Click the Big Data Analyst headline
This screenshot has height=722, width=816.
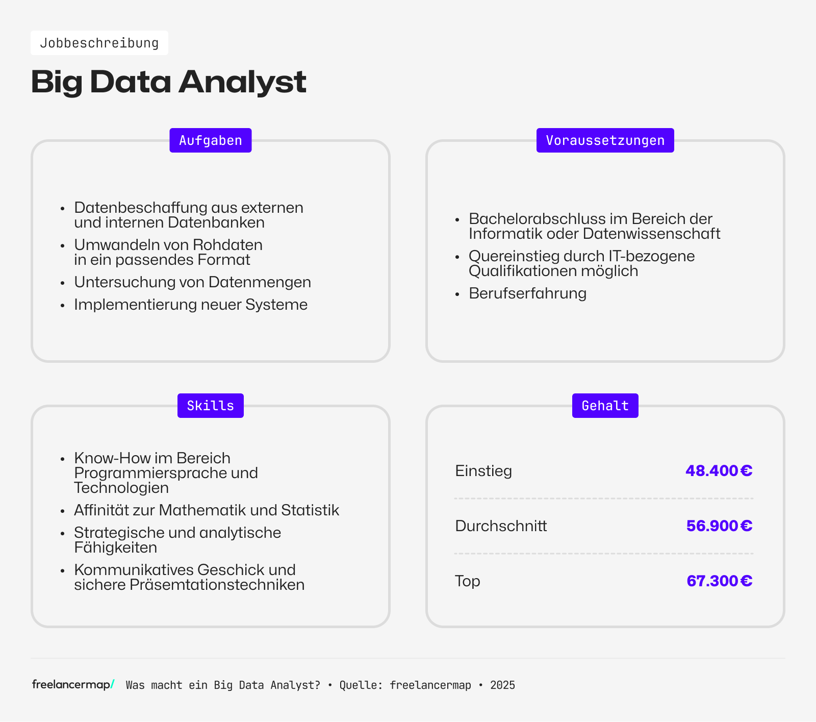coord(168,82)
